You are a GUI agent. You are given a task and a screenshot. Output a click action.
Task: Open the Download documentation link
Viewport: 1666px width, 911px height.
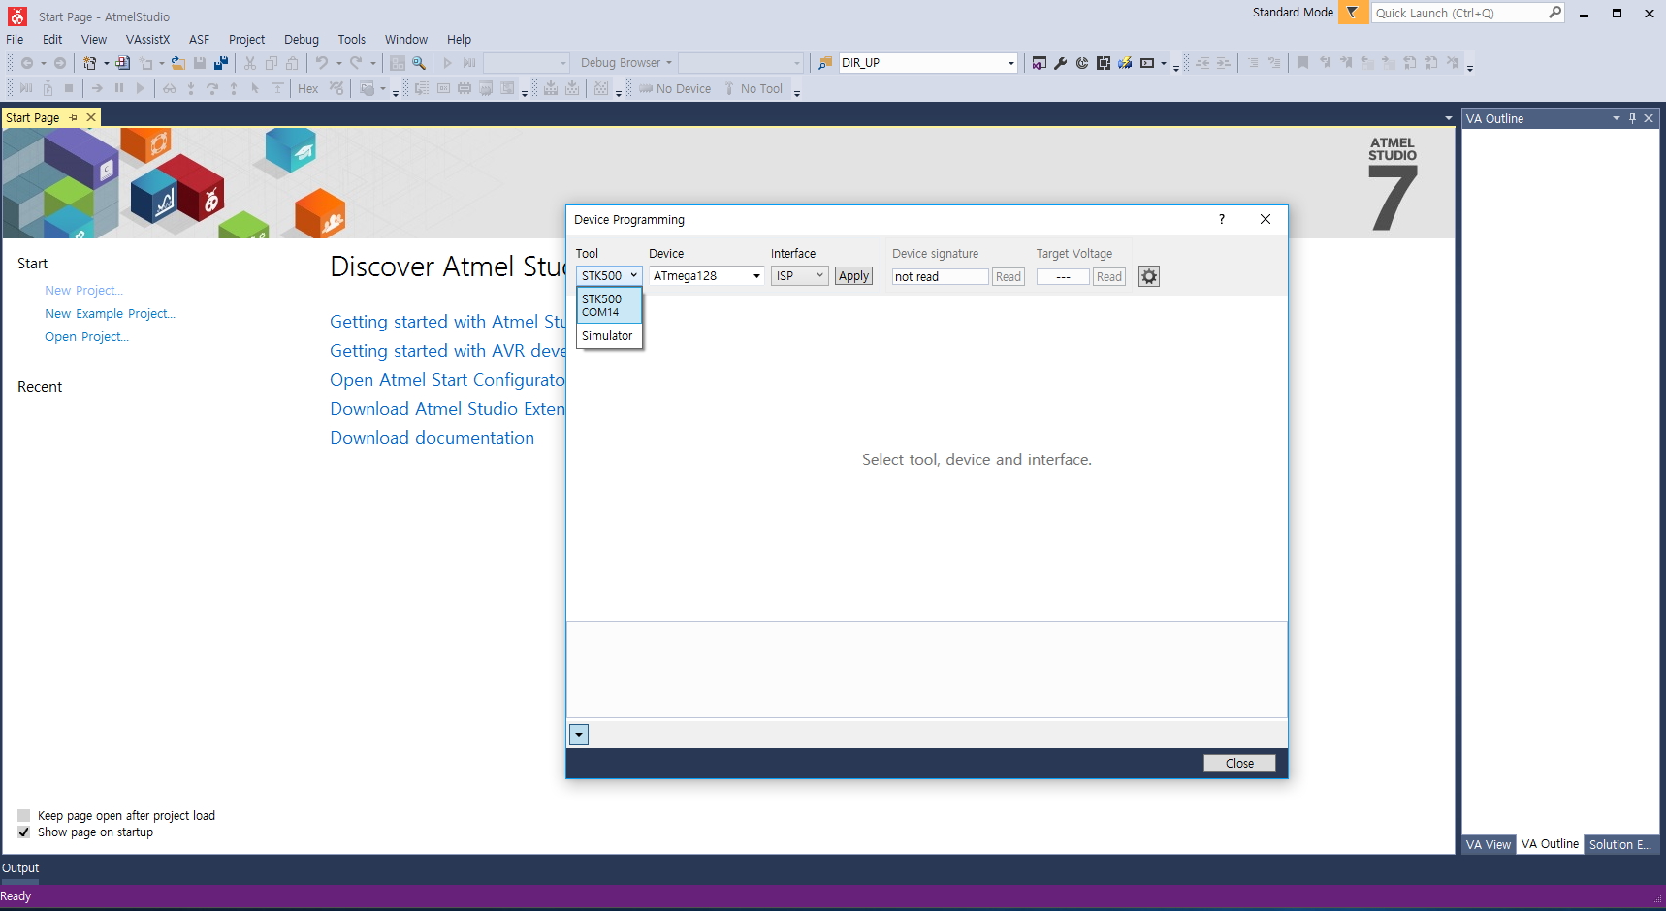point(432,438)
